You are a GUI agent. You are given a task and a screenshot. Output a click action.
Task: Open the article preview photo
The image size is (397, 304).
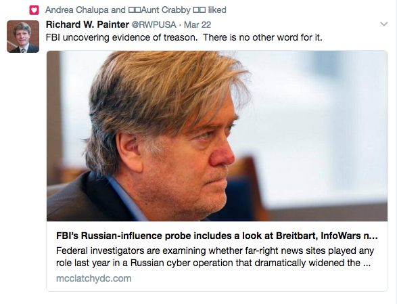pyautogui.click(x=217, y=136)
